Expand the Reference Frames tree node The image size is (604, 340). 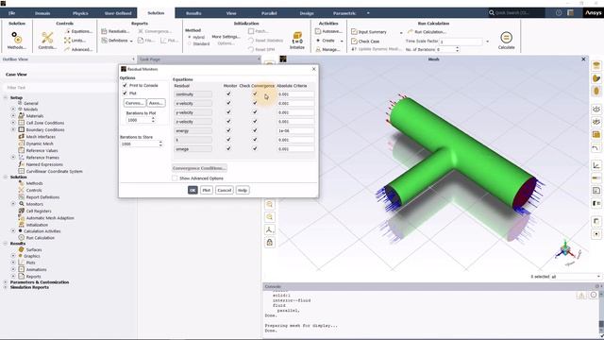tap(13, 158)
